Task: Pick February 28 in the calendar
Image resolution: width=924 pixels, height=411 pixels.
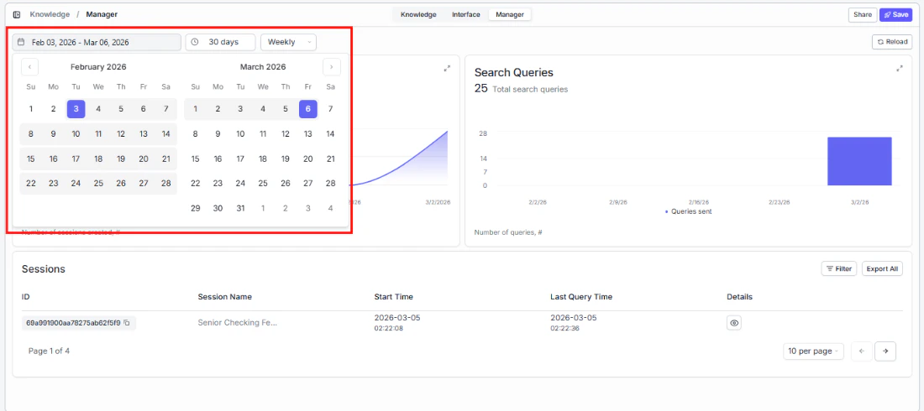Action: pos(165,183)
